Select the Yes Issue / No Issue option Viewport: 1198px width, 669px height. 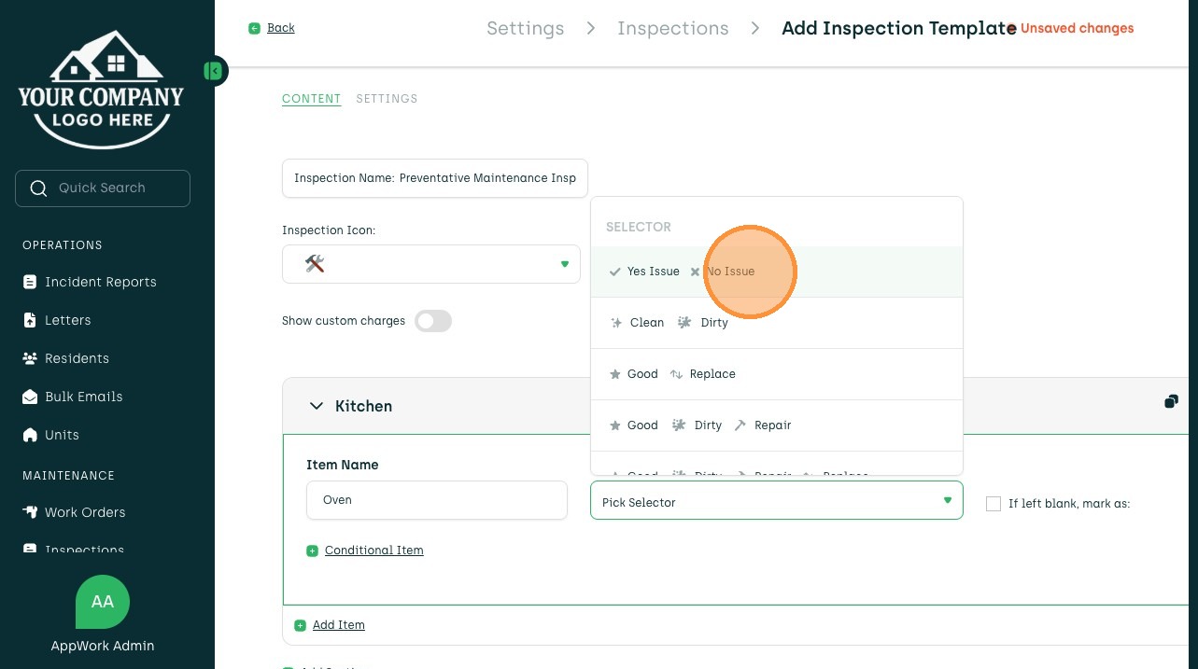pyautogui.click(x=682, y=272)
